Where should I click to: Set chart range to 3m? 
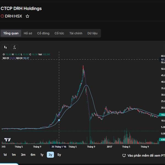click(23, 155)
